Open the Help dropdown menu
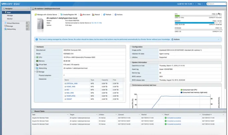Image resolution: width=228 pixels, height=135 pixels. 200,4
